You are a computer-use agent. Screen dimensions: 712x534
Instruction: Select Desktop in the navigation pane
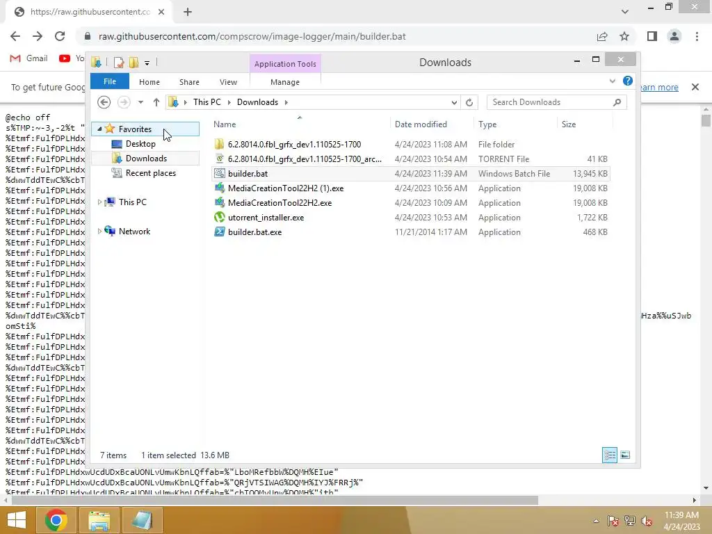(x=140, y=144)
